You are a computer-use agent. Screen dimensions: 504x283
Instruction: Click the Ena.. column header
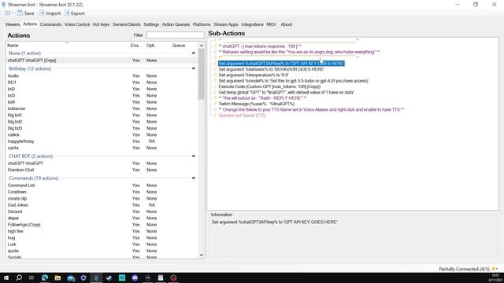(x=135, y=46)
